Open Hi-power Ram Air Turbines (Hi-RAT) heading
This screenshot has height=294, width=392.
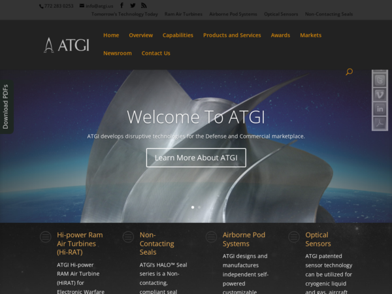[80, 244]
